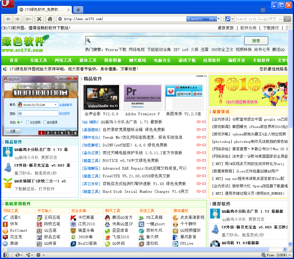Open the 美图秀秀 thumbnail
294x259 pixels.
tap(184, 97)
